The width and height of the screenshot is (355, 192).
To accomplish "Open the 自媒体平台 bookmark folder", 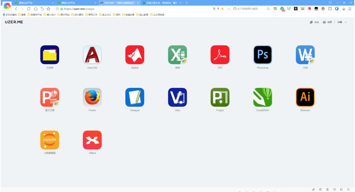I will (35, 15).
